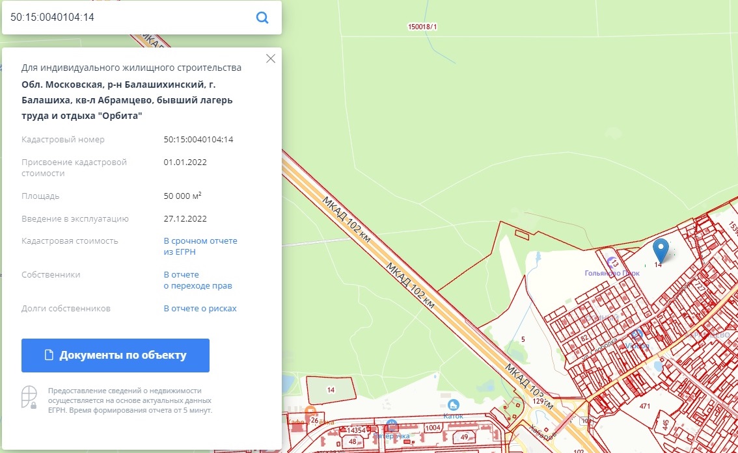Image resolution: width=738 pixels, height=453 pixels.
Task: Click the search magnifier icon
Action: (262, 18)
